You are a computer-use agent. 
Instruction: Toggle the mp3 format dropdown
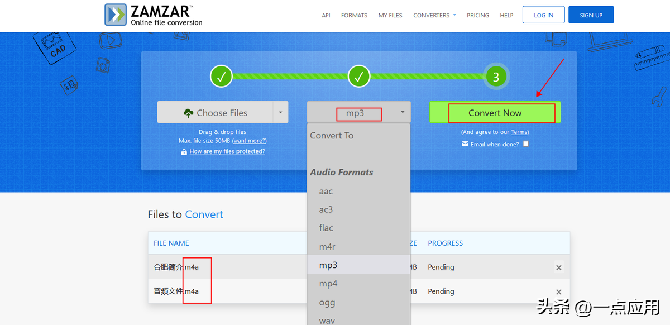pos(358,112)
